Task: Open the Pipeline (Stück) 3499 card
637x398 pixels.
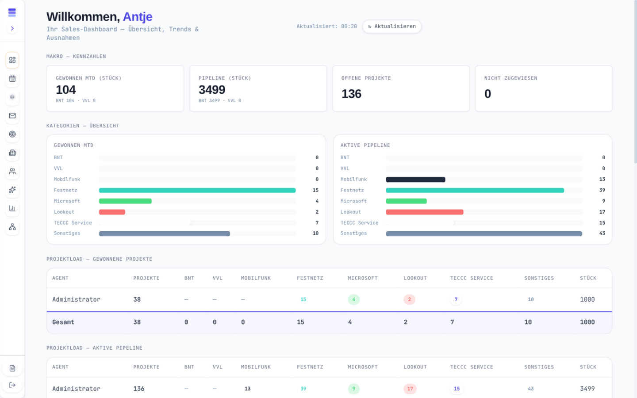Action: coord(258,88)
